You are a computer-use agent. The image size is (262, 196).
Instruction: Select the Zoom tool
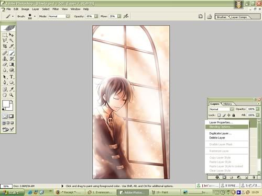pyautogui.click(x=12, y=95)
